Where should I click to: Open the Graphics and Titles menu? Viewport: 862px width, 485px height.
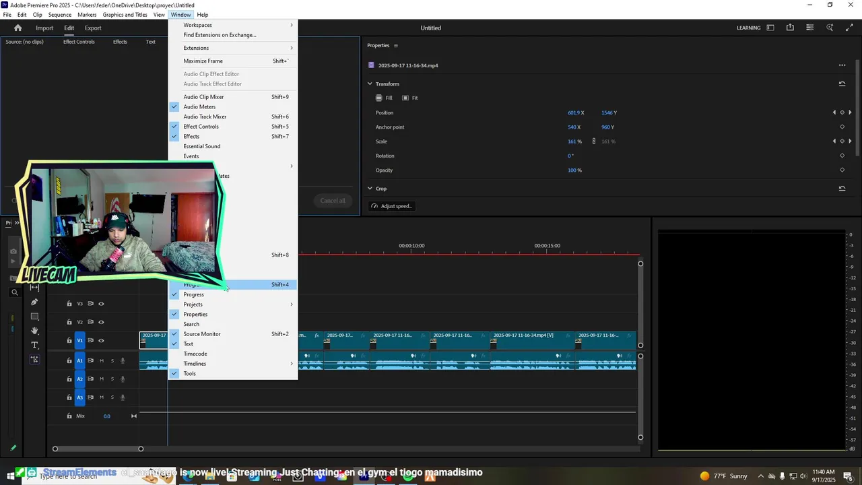click(x=125, y=15)
